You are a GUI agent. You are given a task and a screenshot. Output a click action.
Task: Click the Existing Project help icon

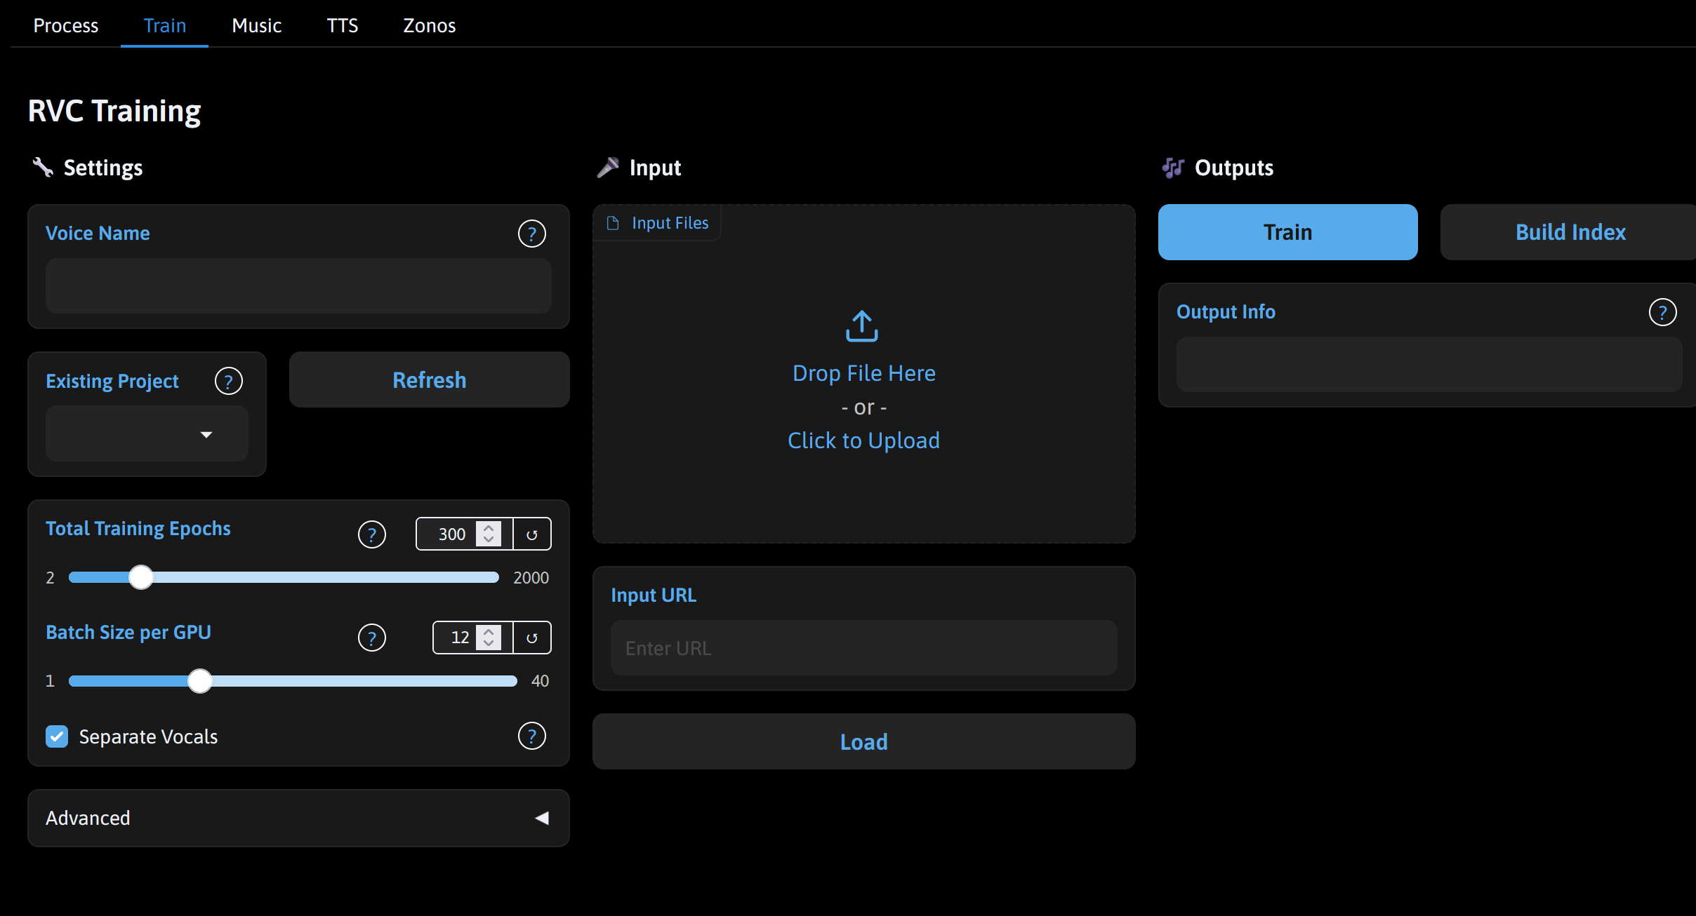(230, 381)
